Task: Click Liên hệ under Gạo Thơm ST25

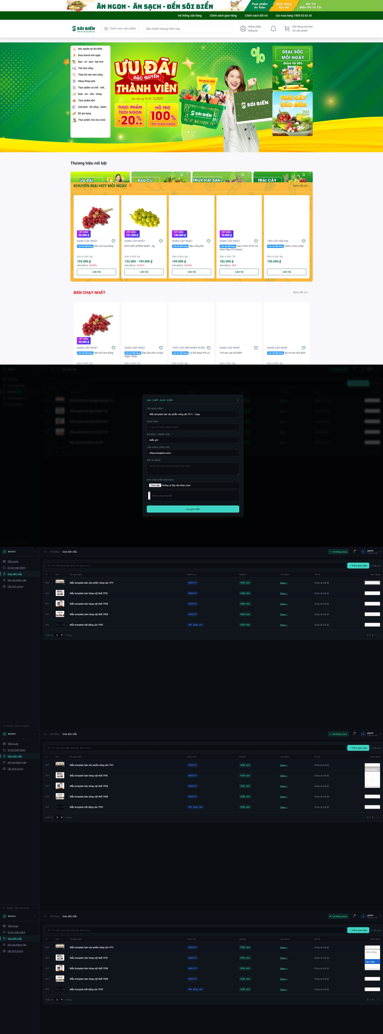Action: pos(239,272)
